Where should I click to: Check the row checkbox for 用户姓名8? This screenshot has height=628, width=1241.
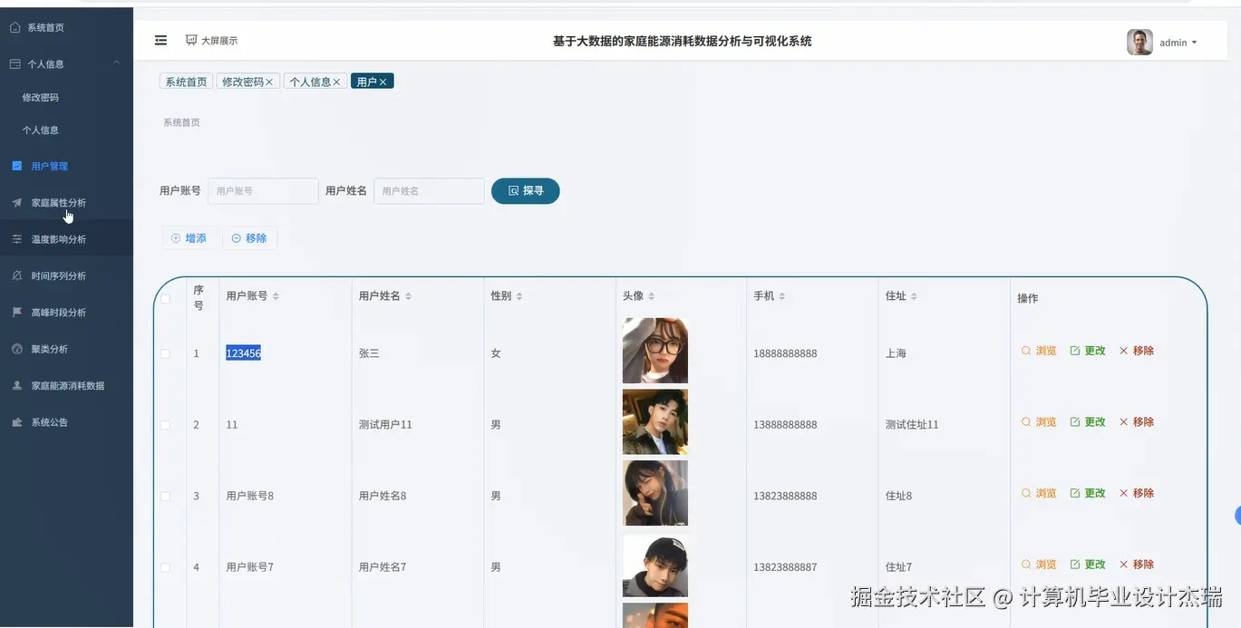(165, 497)
